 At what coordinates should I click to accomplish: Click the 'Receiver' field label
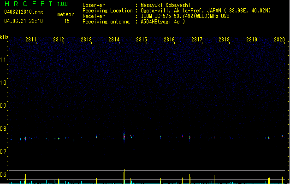[94, 16]
